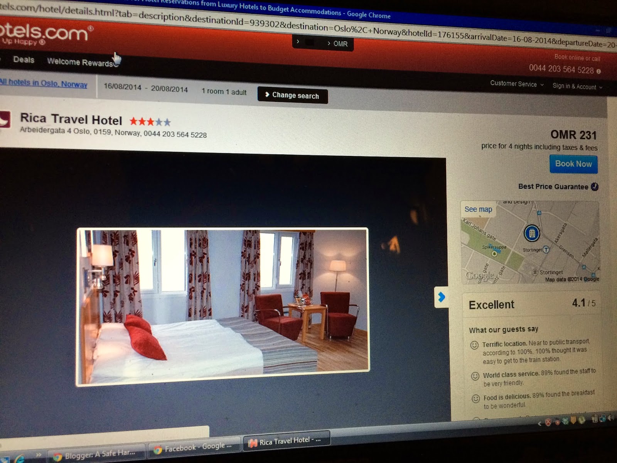The width and height of the screenshot is (617, 463).
Task: Click the volume icon in system tray
Action: pyautogui.click(x=611, y=418)
